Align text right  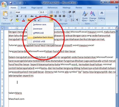tap(60, 16)
